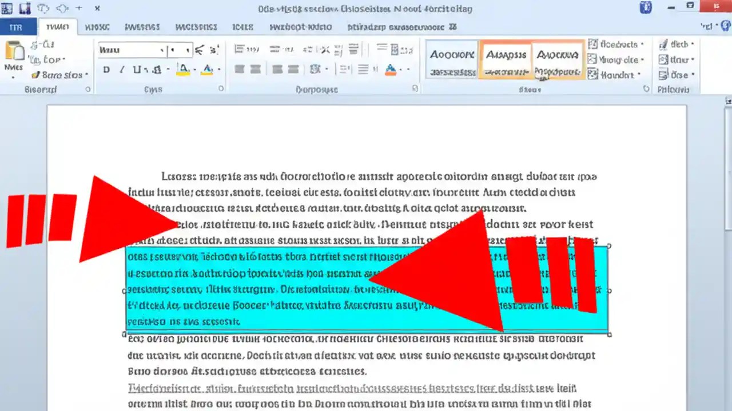Toggle centered paragraph alignment
This screenshot has width=732, height=411.
point(256,69)
